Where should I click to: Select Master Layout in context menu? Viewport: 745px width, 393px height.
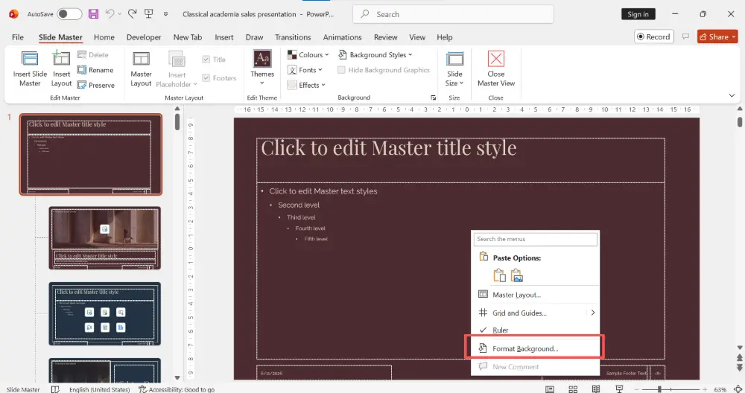(536, 295)
